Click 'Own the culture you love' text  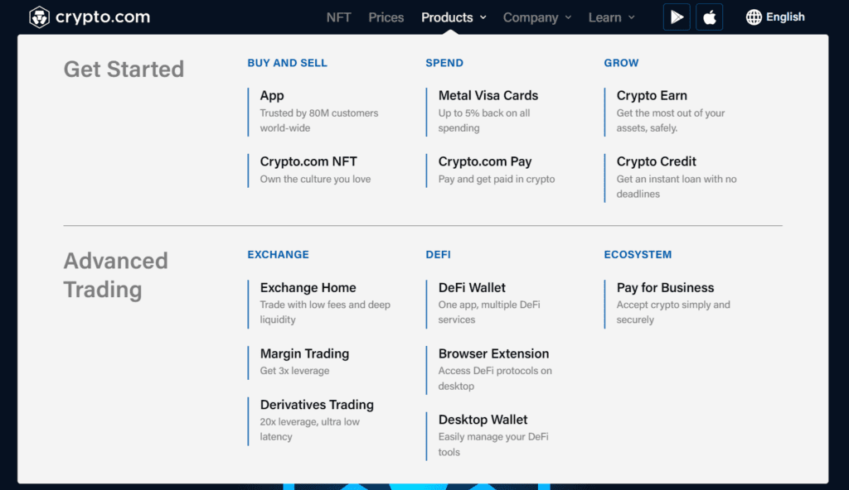point(315,179)
